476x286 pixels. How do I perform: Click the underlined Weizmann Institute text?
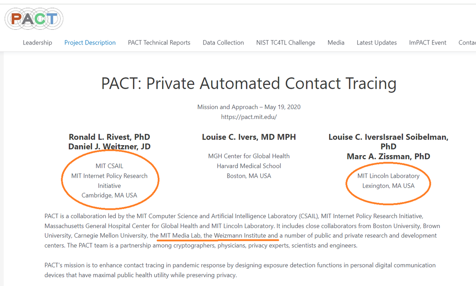240,235
